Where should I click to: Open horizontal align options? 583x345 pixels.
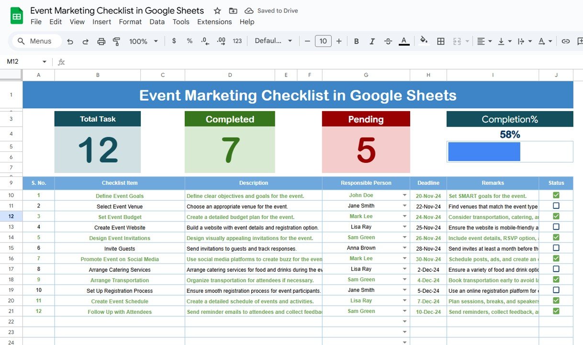pos(484,41)
